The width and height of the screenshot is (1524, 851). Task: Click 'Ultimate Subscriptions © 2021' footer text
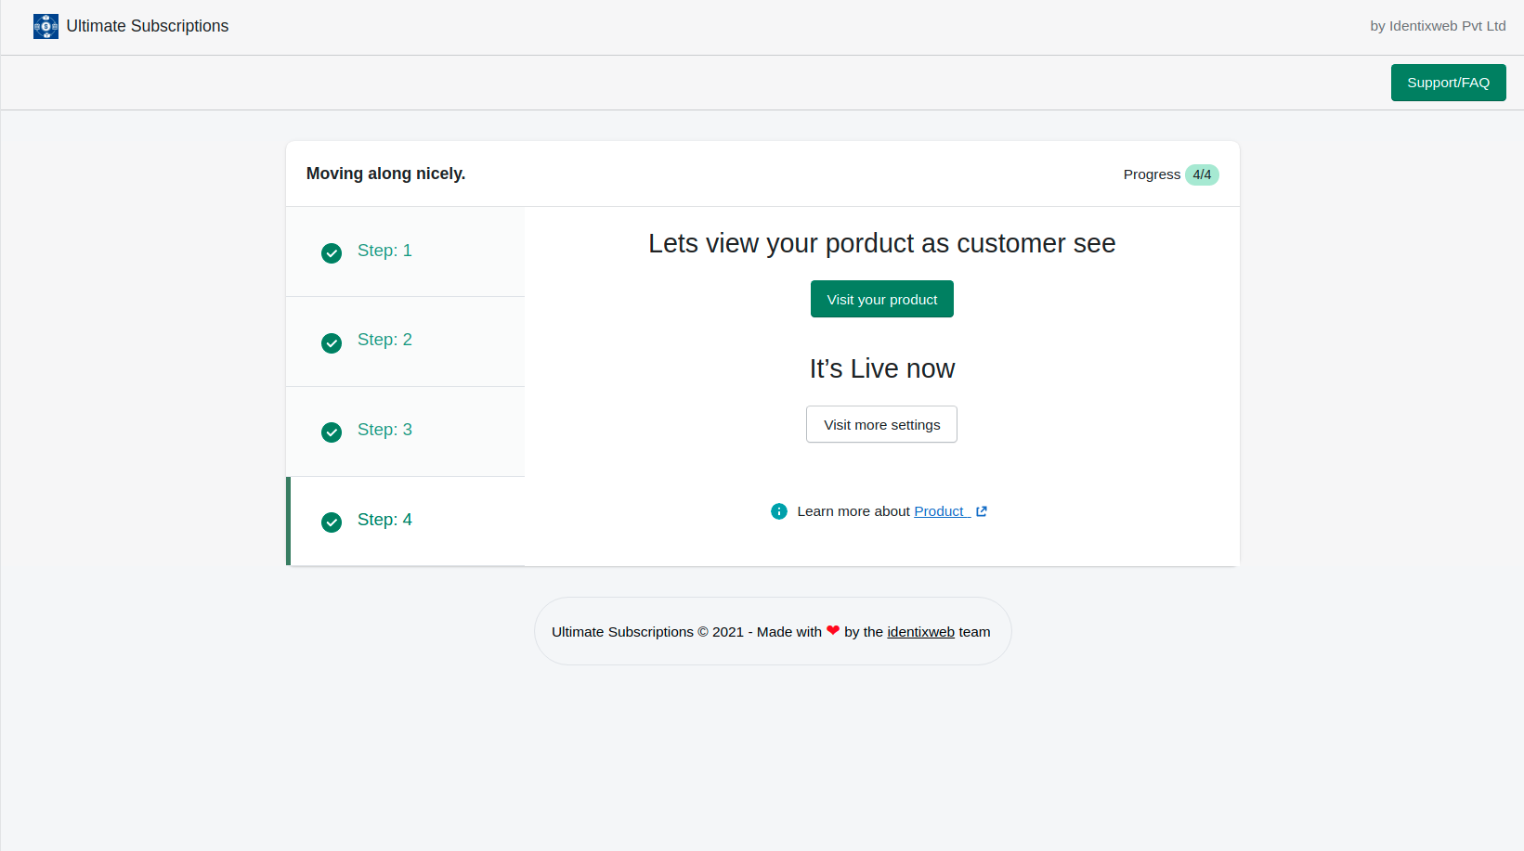[x=647, y=632]
